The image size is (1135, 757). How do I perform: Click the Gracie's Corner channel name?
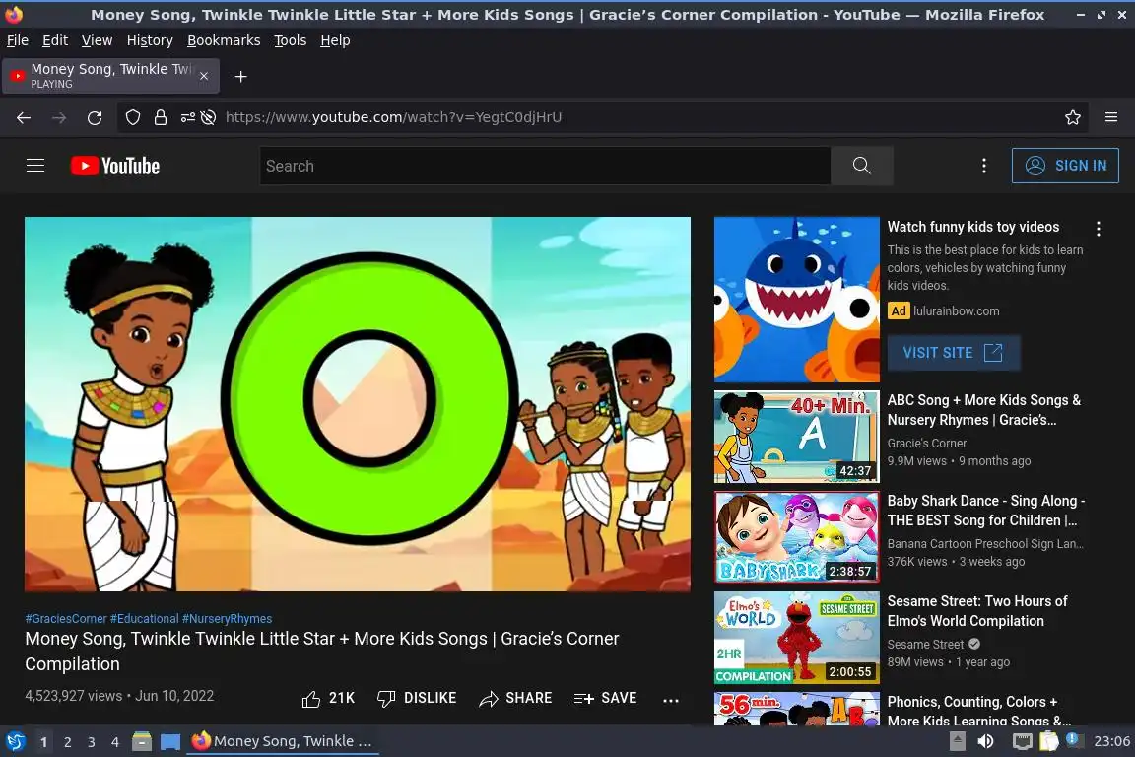tap(926, 444)
